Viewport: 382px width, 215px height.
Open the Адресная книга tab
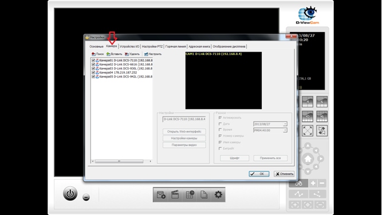[199, 46]
